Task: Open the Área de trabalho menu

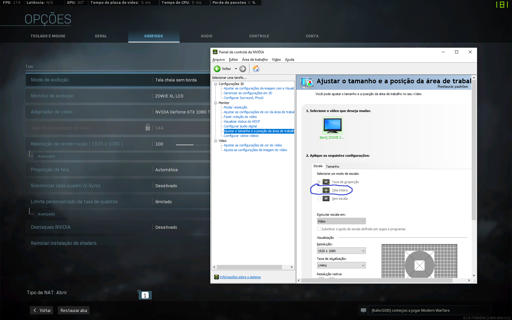Action: (x=255, y=60)
